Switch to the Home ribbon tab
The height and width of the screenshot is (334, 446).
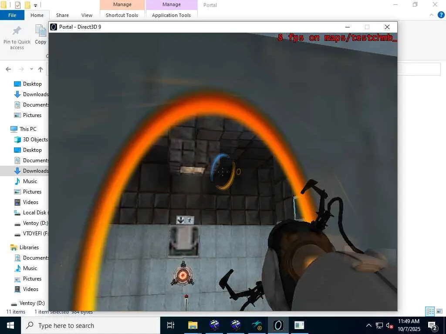click(x=37, y=15)
